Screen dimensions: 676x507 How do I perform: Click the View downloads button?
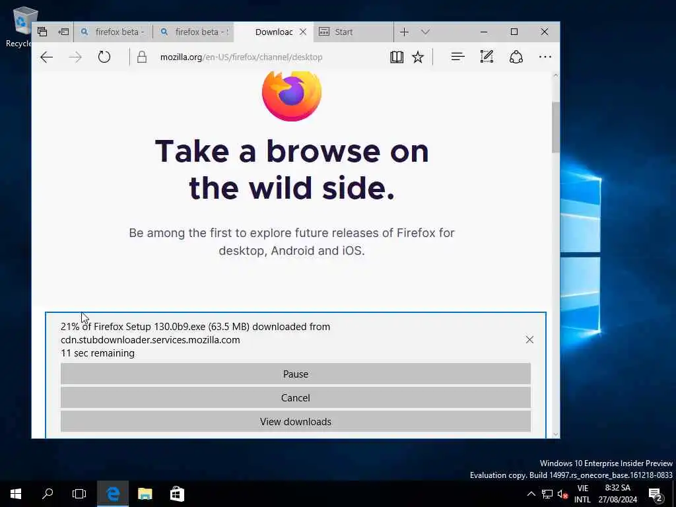295,421
